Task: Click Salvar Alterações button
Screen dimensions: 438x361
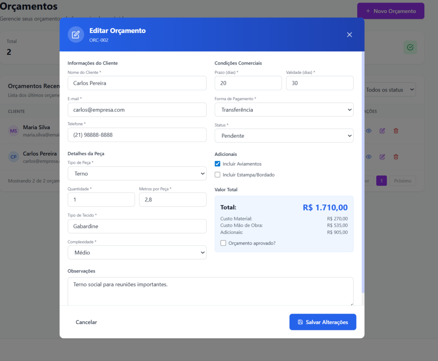Action: point(323,322)
